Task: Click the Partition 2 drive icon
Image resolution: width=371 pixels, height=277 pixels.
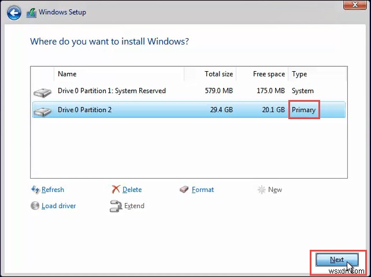Action: [x=43, y=112]
